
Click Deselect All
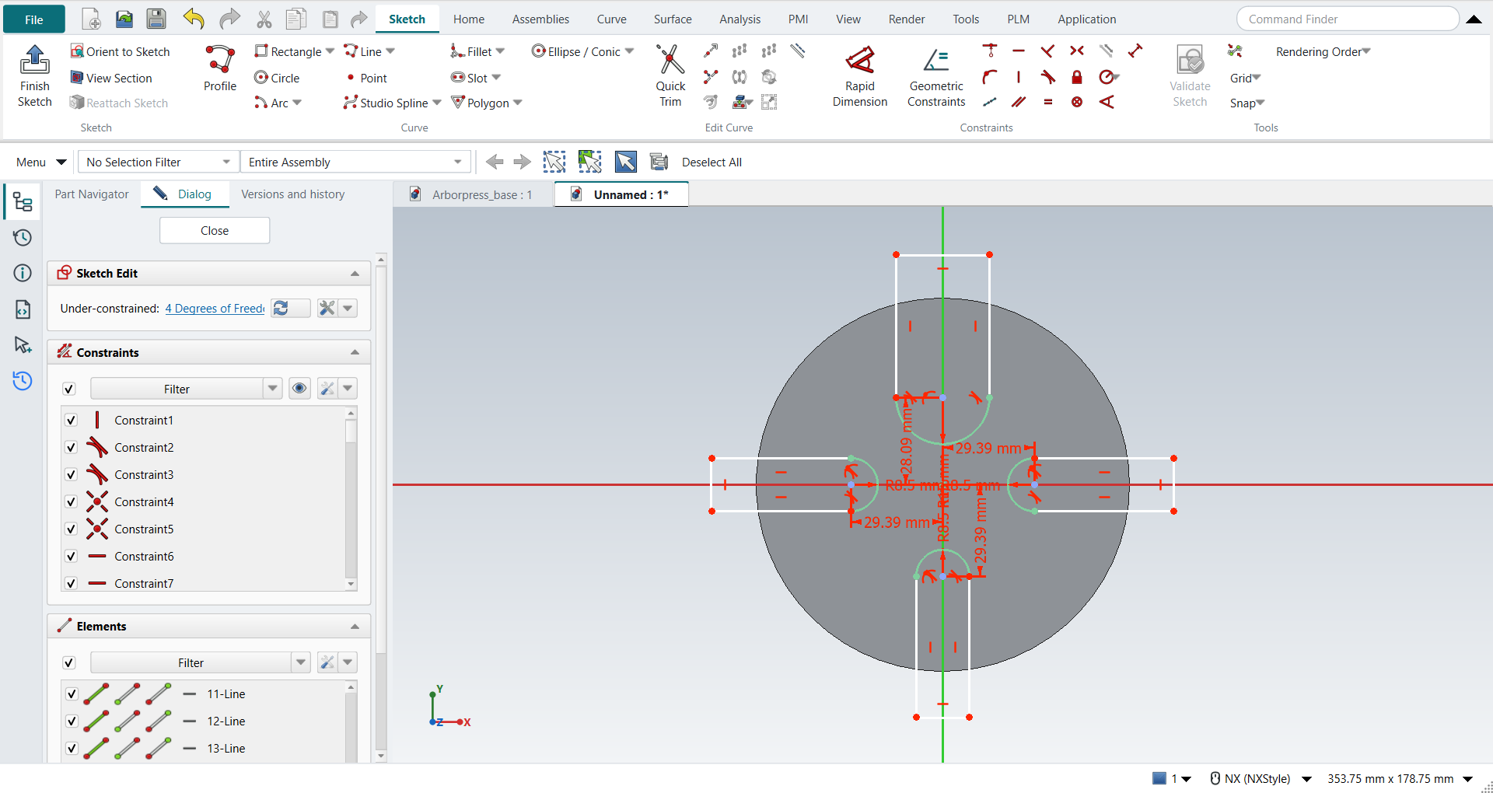(712, 162)
